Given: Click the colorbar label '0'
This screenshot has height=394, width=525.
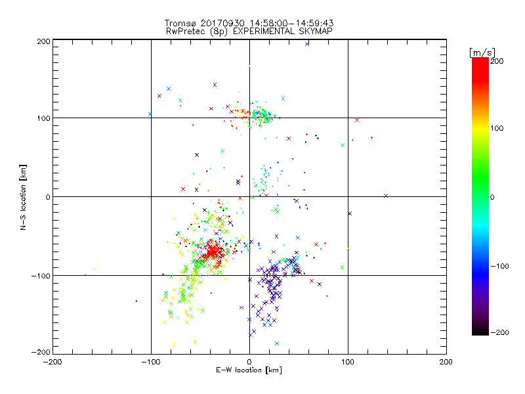Looking at the screenshot, I should (492, 197).
